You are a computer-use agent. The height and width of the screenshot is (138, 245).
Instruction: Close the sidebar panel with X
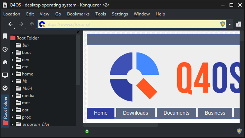pyautogui.click(x=78, y=32)
